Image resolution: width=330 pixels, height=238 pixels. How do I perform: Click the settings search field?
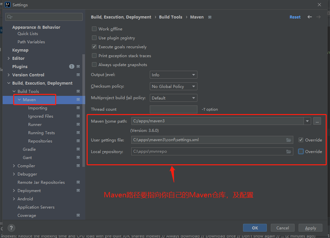point(44,17)
